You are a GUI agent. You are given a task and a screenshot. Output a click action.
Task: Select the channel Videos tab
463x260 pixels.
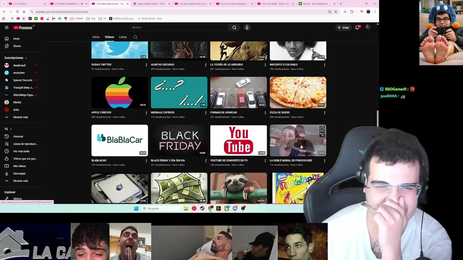(109, 37)
